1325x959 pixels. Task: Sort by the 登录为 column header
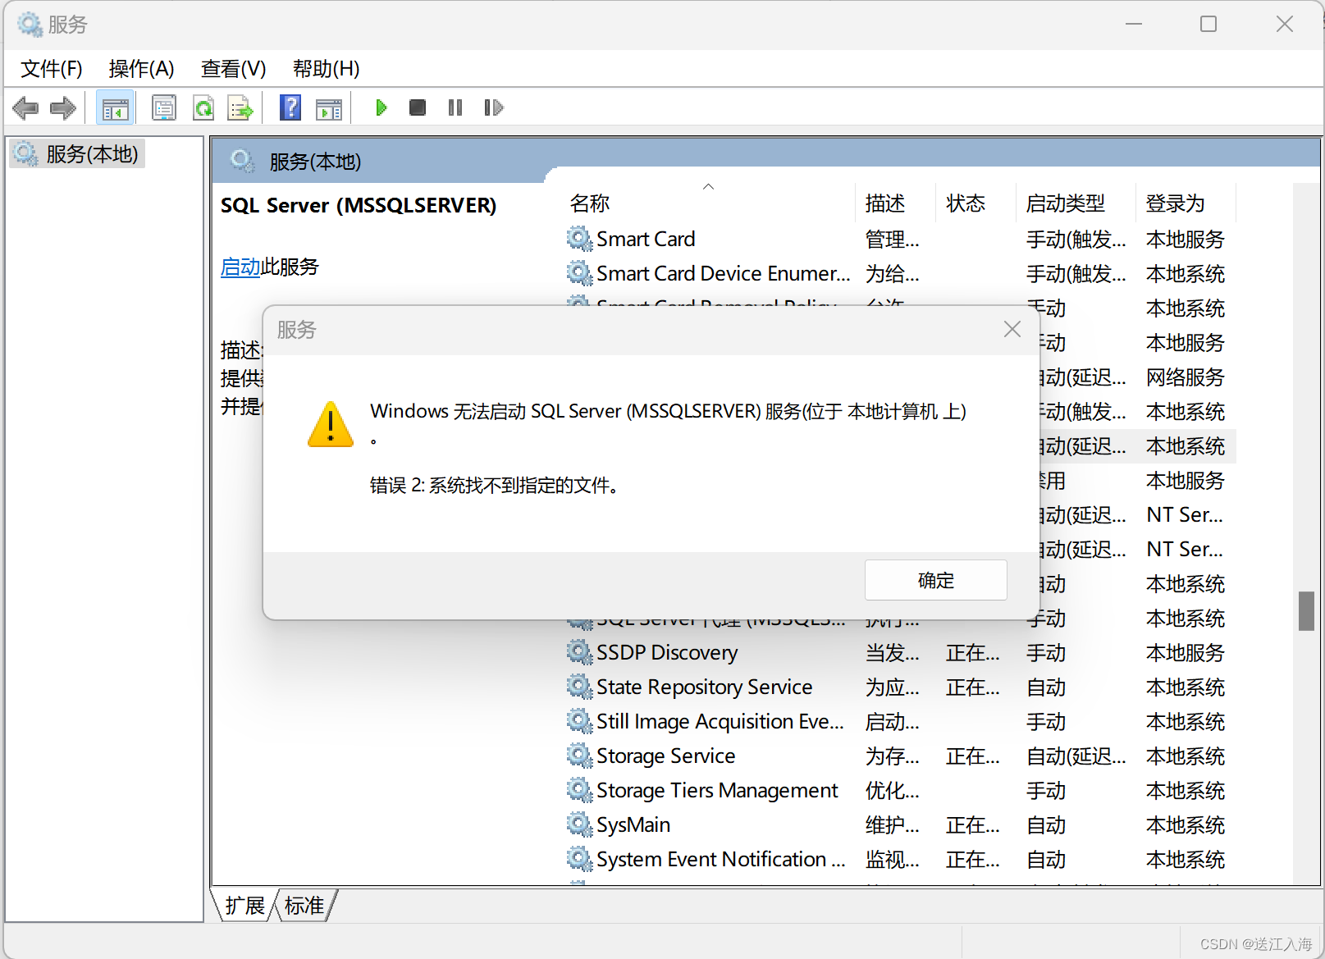point(1186,203)
